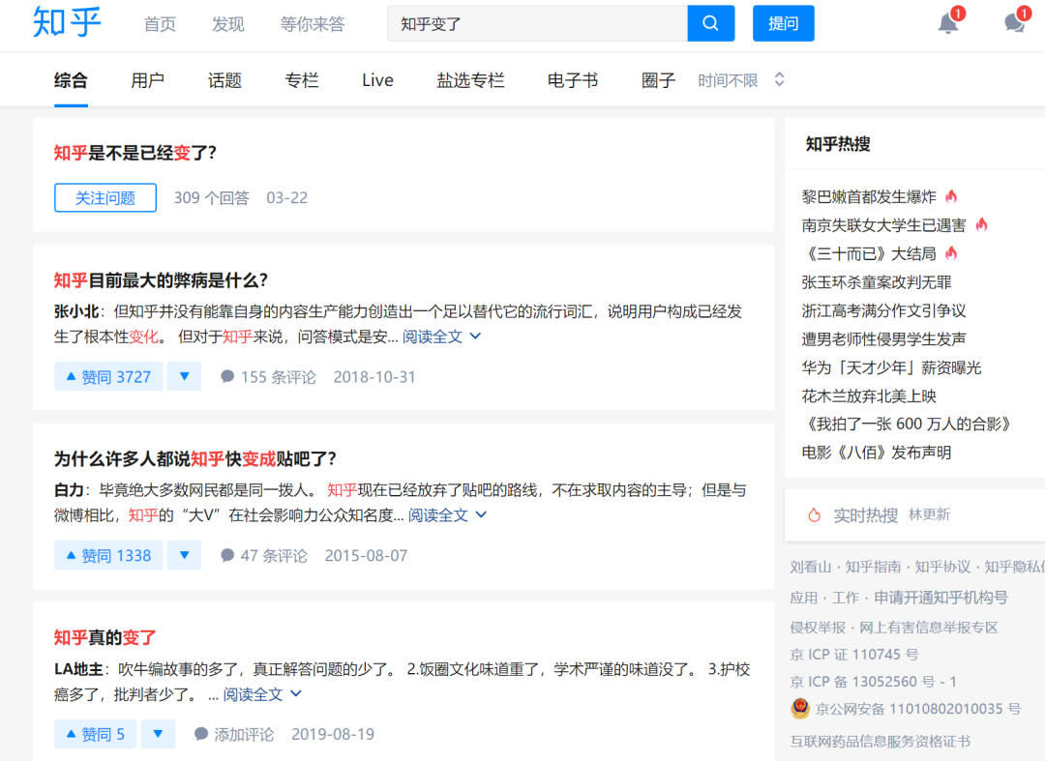Switch to the 话题 tab
1045x761 pixels.
(x=224, y=80)
